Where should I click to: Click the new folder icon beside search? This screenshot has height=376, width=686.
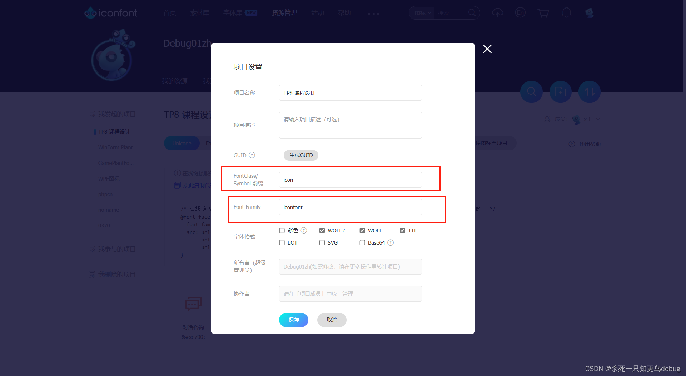coord(560,92)
